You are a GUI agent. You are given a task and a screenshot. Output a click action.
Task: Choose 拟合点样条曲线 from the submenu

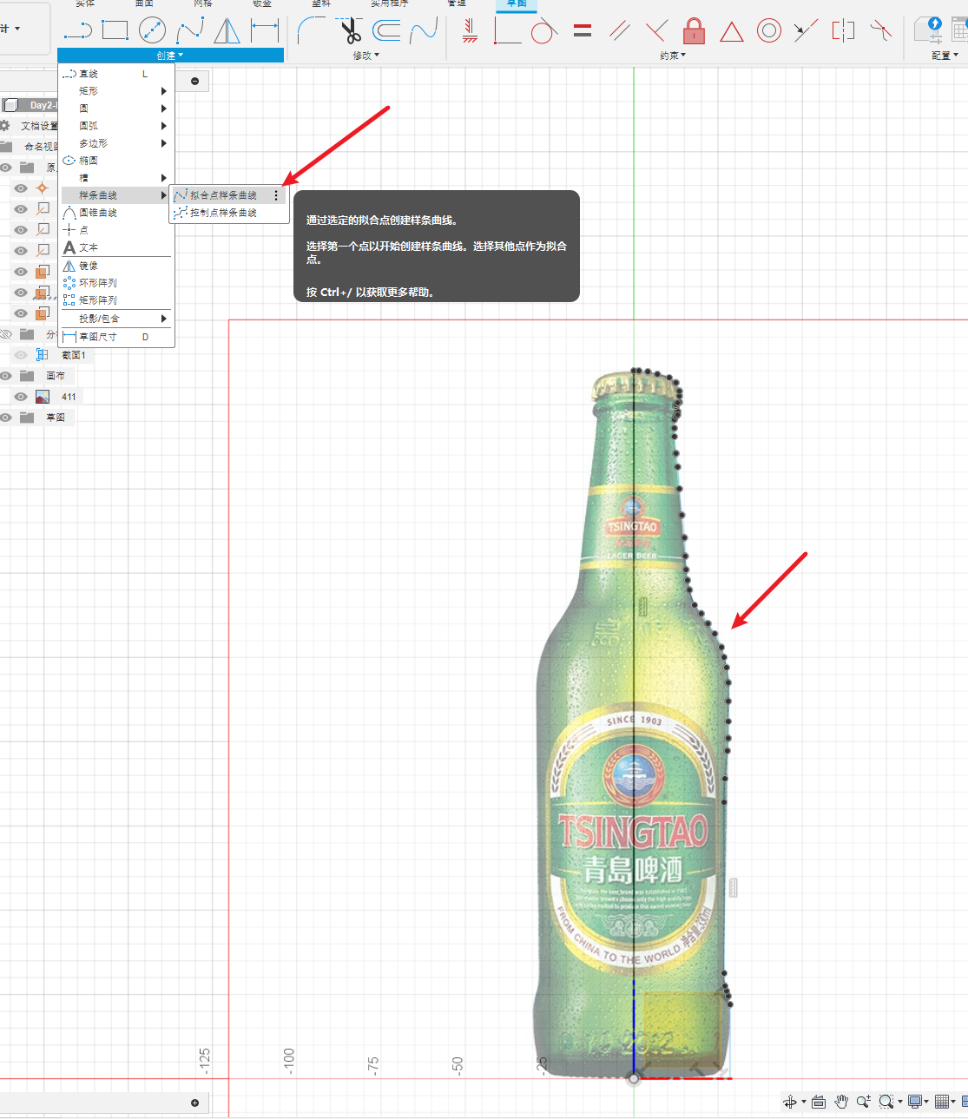tap(223, 195)
